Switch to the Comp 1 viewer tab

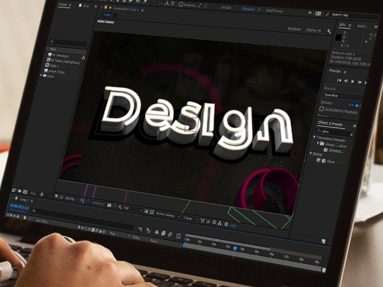coord(108,15)
